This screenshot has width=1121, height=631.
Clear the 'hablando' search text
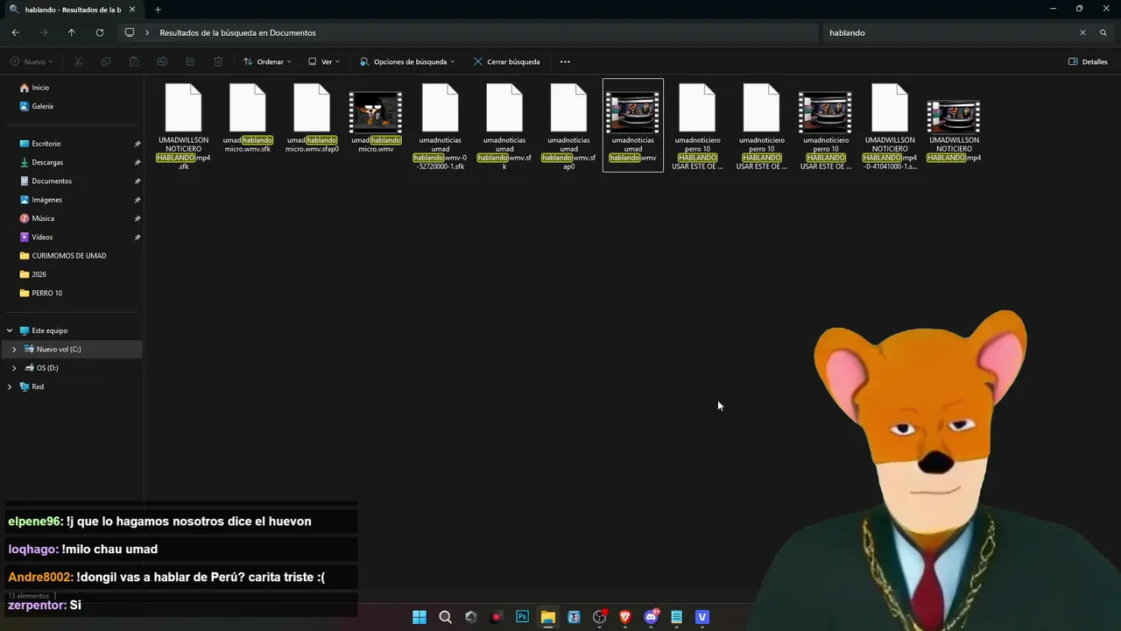[x=1082, y=32]
